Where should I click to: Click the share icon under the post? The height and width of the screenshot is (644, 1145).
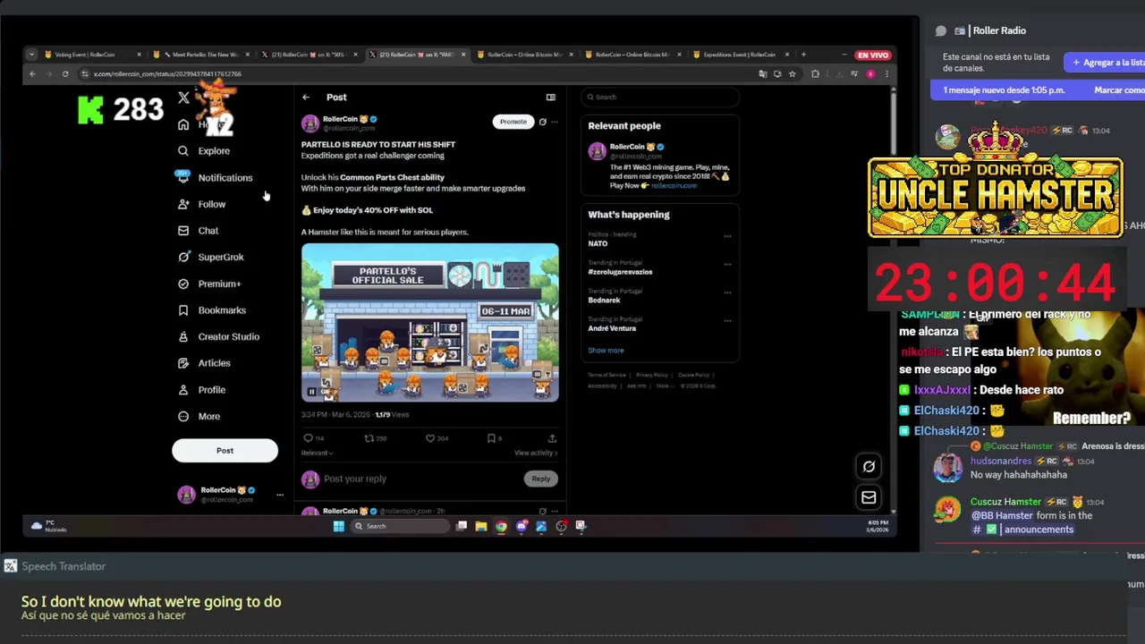[x=552, y=438]
